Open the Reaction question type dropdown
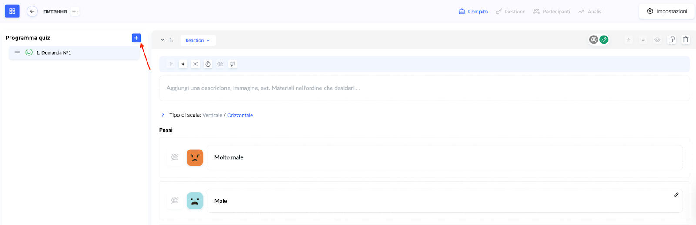 pyautogui.click(x=197, y=40)
